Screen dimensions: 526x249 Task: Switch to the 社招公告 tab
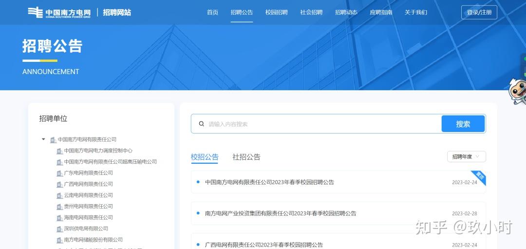point(246,157)
